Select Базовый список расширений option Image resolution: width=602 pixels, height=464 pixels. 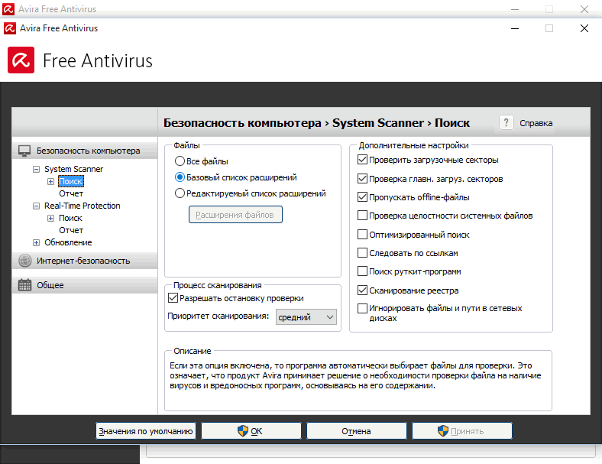180,177
